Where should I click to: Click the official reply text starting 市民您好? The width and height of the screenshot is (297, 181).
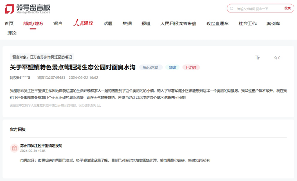tap(115, 160)
